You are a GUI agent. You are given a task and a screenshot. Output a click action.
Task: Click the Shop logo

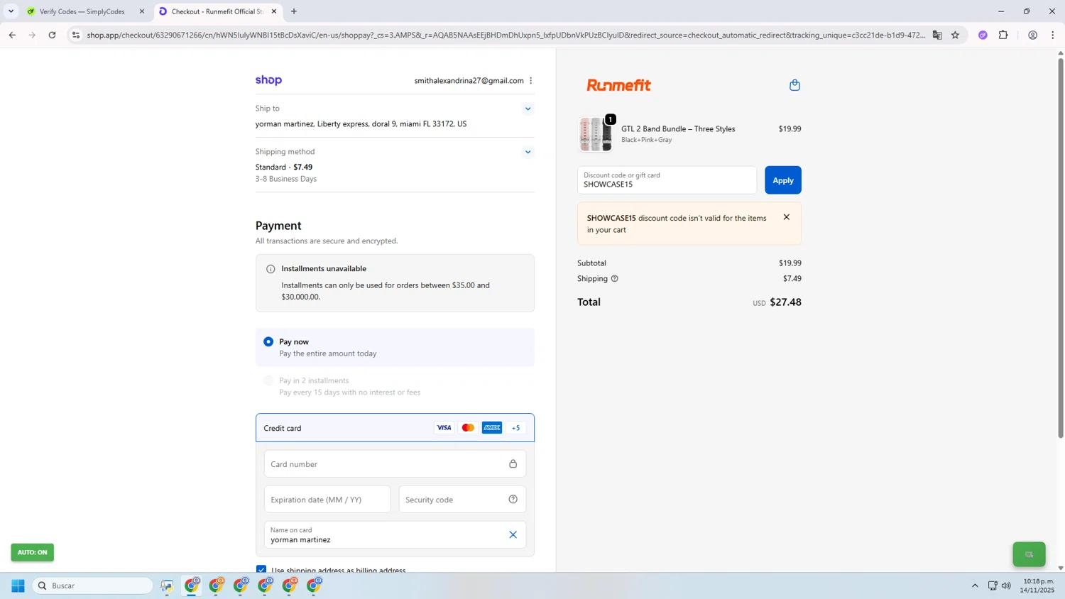click(268, 80)
